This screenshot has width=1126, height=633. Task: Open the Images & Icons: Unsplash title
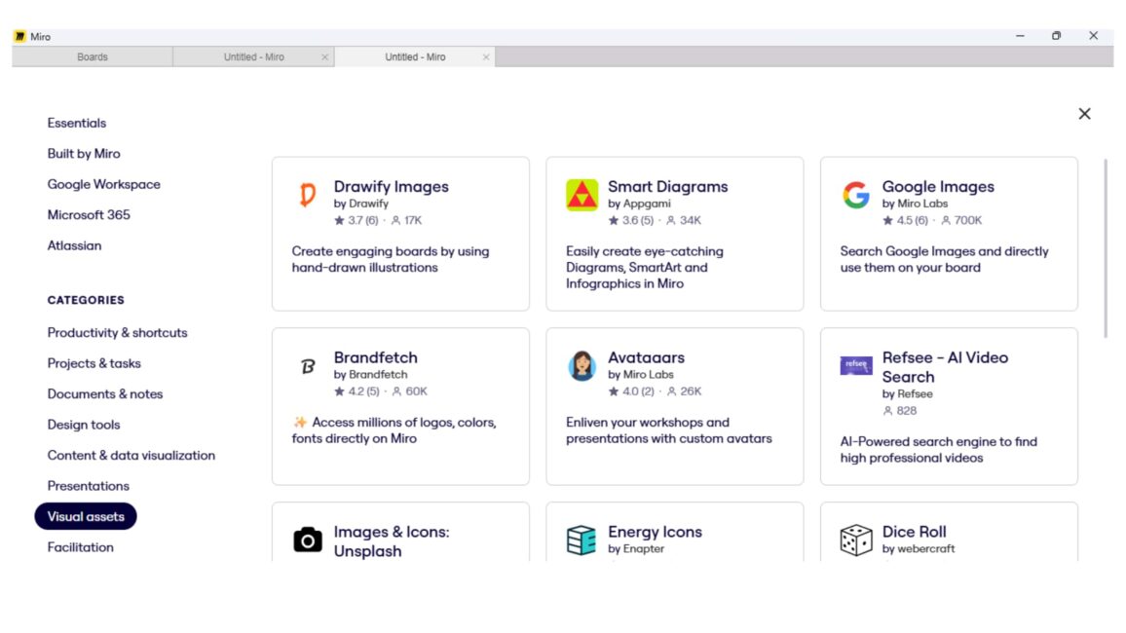392,541
